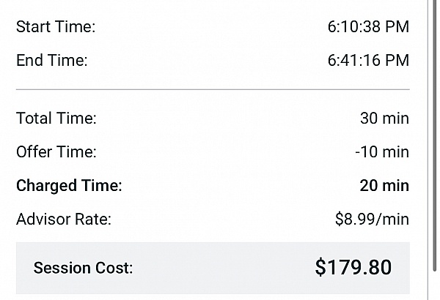Screen dimensions: 440x300
Task: Select the $179.80 session cost amount
Action: (353, 267)
